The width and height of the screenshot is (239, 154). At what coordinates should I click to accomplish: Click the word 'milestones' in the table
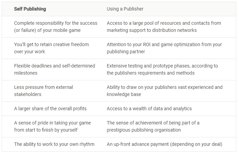click(x=25, y=73)
